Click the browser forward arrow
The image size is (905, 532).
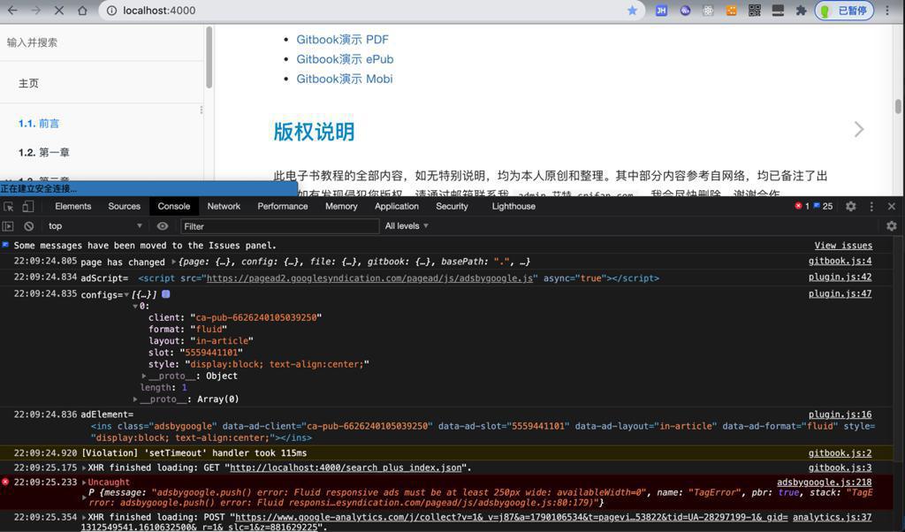pos(35,11)
